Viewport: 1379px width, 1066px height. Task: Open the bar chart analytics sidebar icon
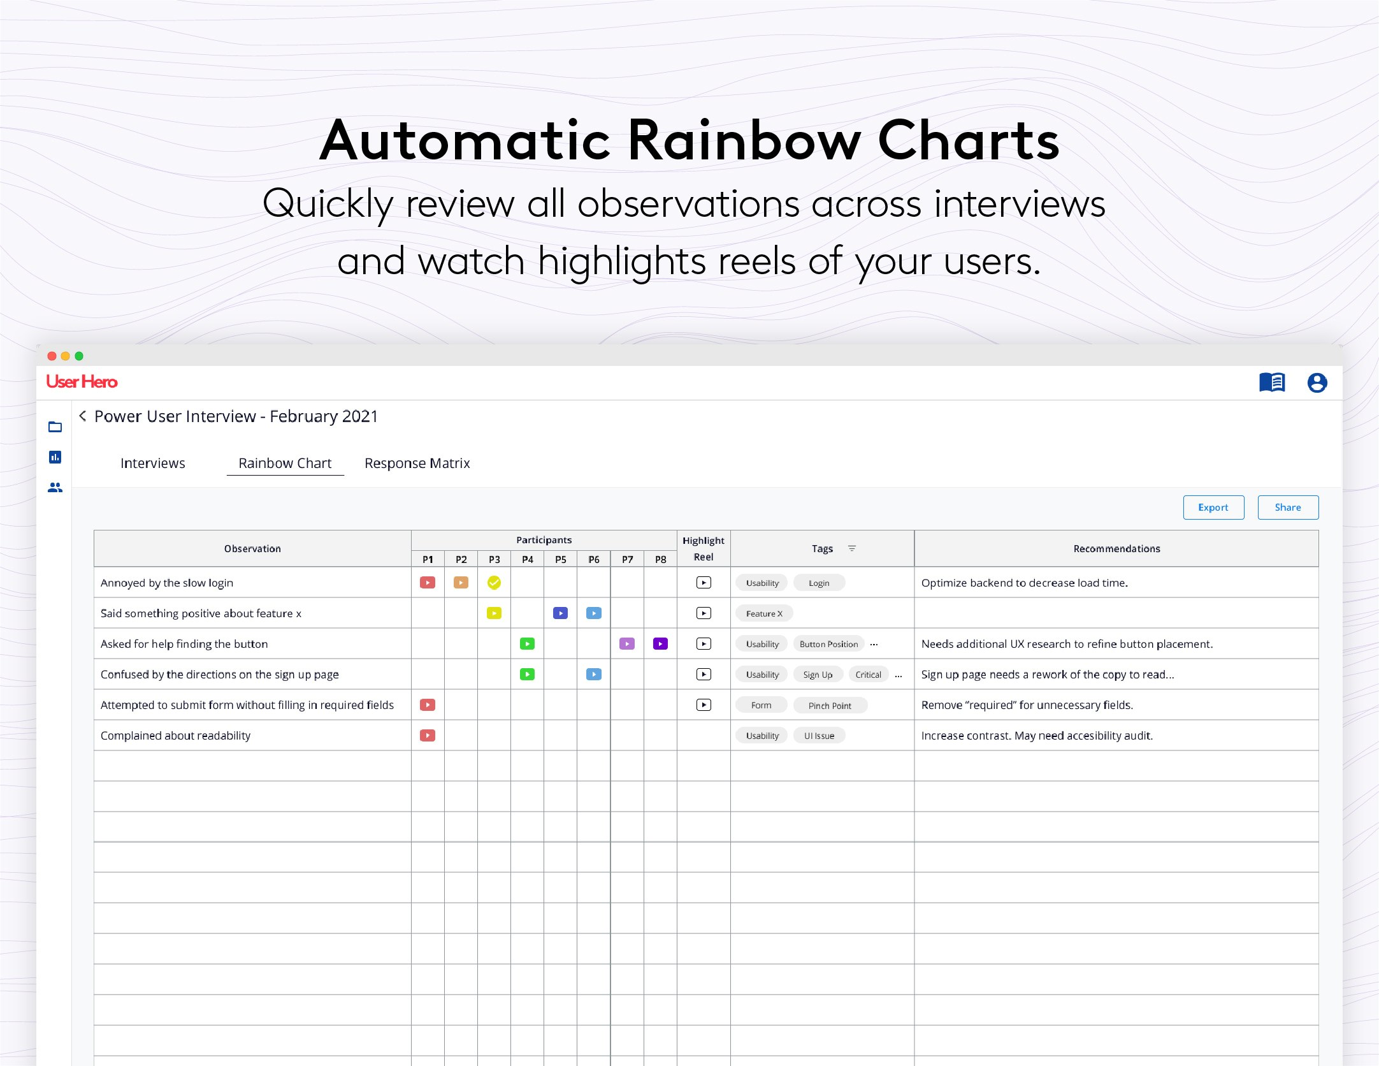tap(55, 457)
